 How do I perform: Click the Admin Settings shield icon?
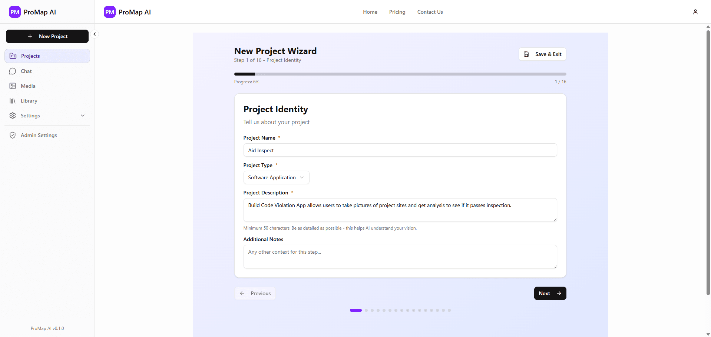click(x=13, y=135)
